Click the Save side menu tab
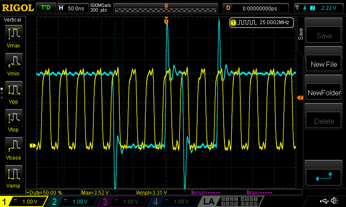Image resolution: width=346 pixels, height=207 pixels. coord(301,34)
